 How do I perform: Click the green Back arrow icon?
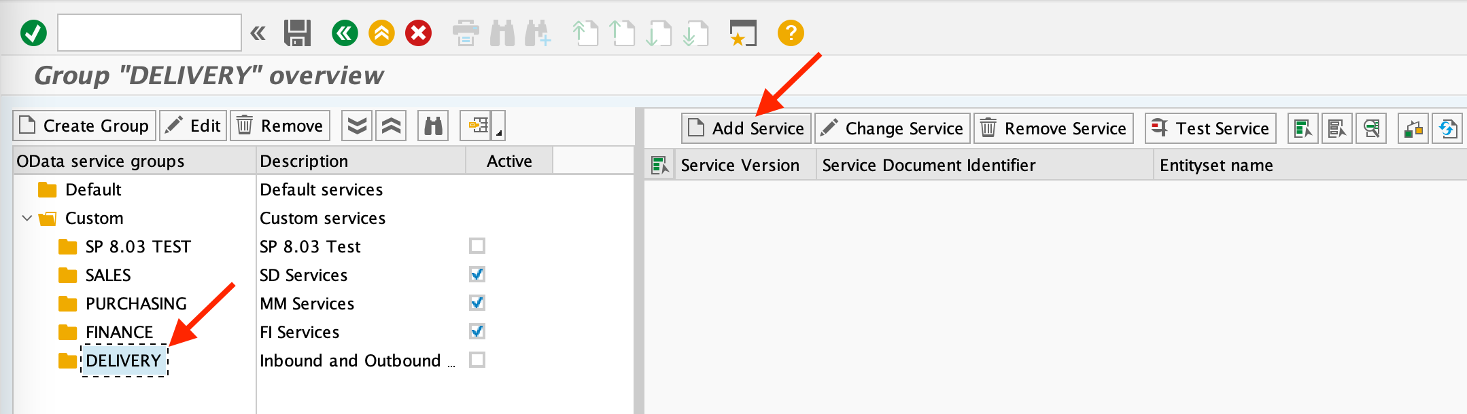tap(345, 33)
